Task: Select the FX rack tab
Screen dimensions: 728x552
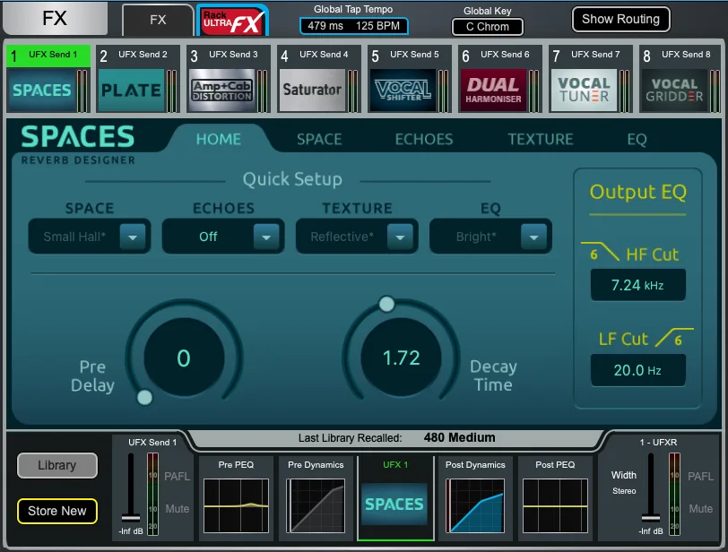Action: pyautogui.click(x=158, y=20)
